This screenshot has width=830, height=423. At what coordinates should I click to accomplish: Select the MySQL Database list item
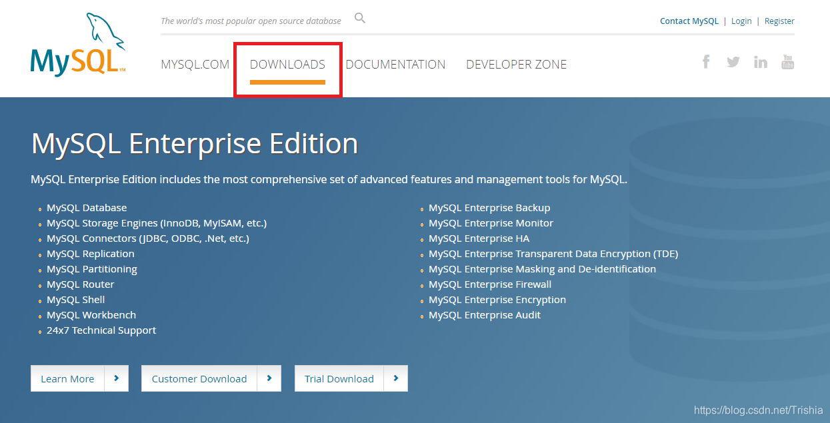point(87,208)
